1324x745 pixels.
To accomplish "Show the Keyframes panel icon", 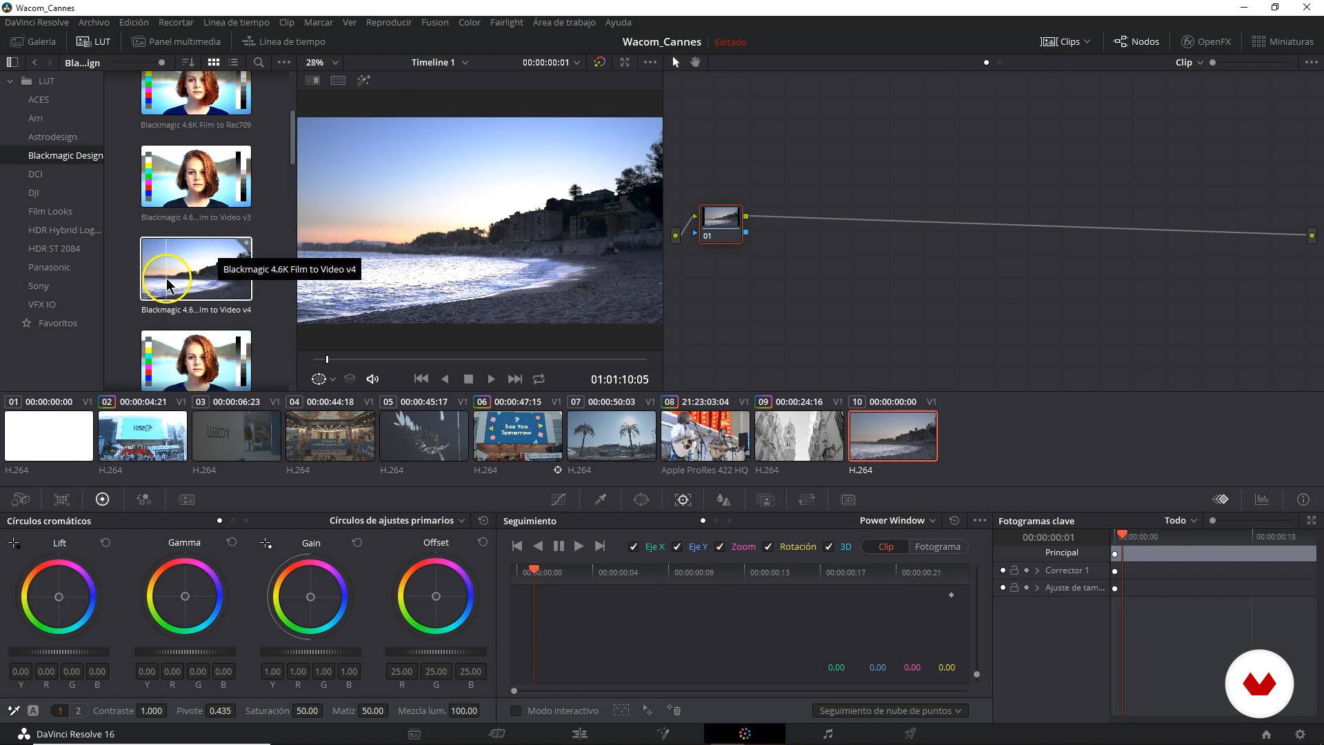I will click(x=1221, y=499).
